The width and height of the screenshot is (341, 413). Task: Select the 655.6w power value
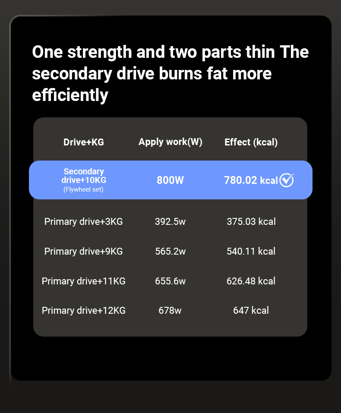170,281
